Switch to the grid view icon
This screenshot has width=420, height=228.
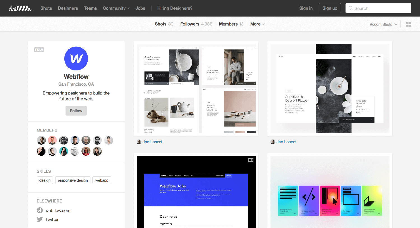pos(409,24)
